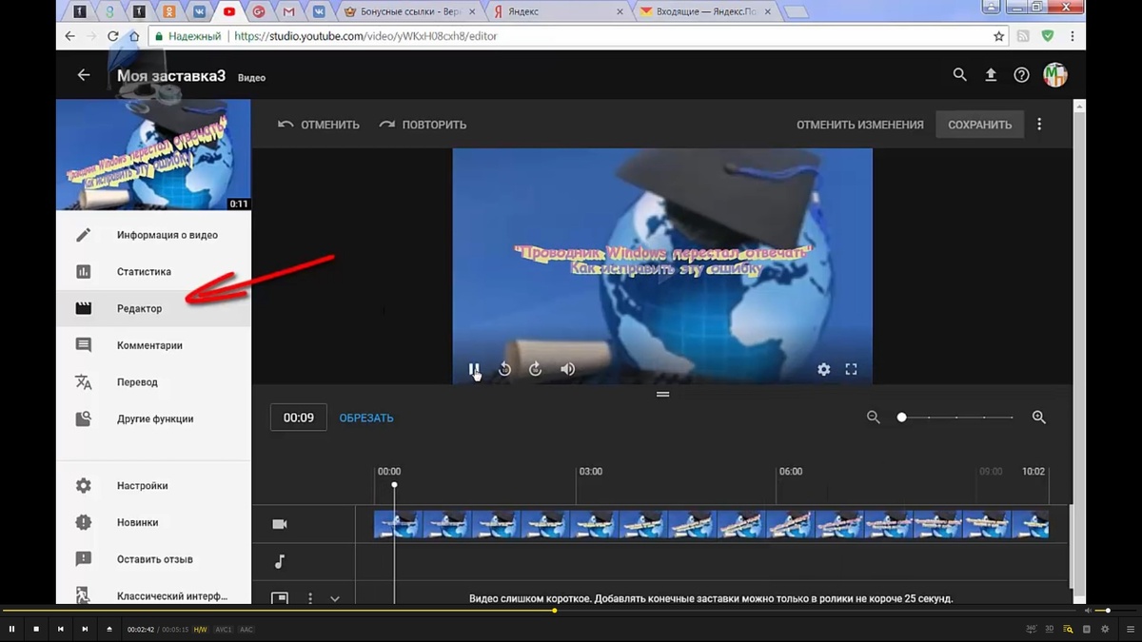The image size is (1142, 642).
Task: Click ОТМЕНИТЬ undo button
Action: 319,125
